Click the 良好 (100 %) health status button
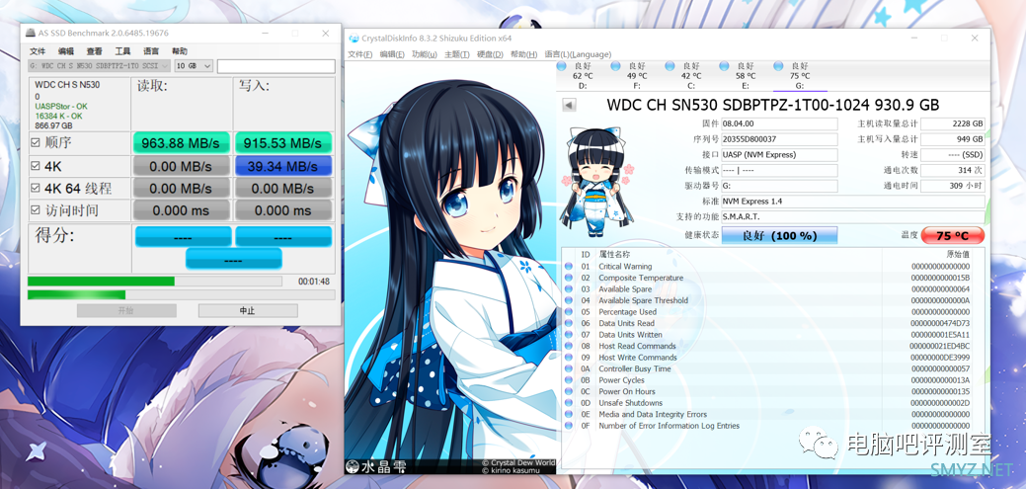Image resolution: width=1026 pixels, height=489 pixels. [779, 236]
